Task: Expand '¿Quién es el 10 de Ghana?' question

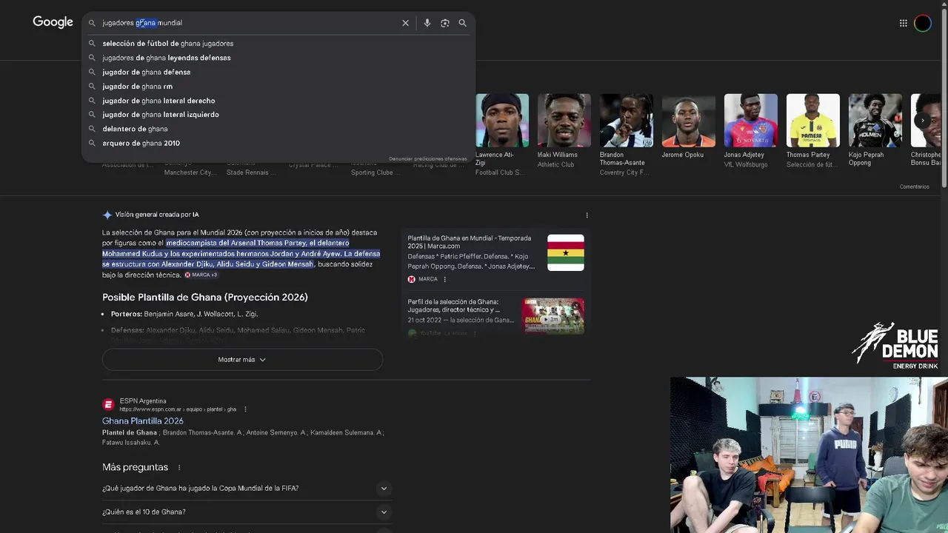Action: pyautogui.click(x=247, y=512)
